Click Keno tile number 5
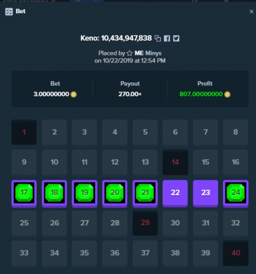Viewport: 256px width, 274px height. pyautogui.click(x=145, y=132)
